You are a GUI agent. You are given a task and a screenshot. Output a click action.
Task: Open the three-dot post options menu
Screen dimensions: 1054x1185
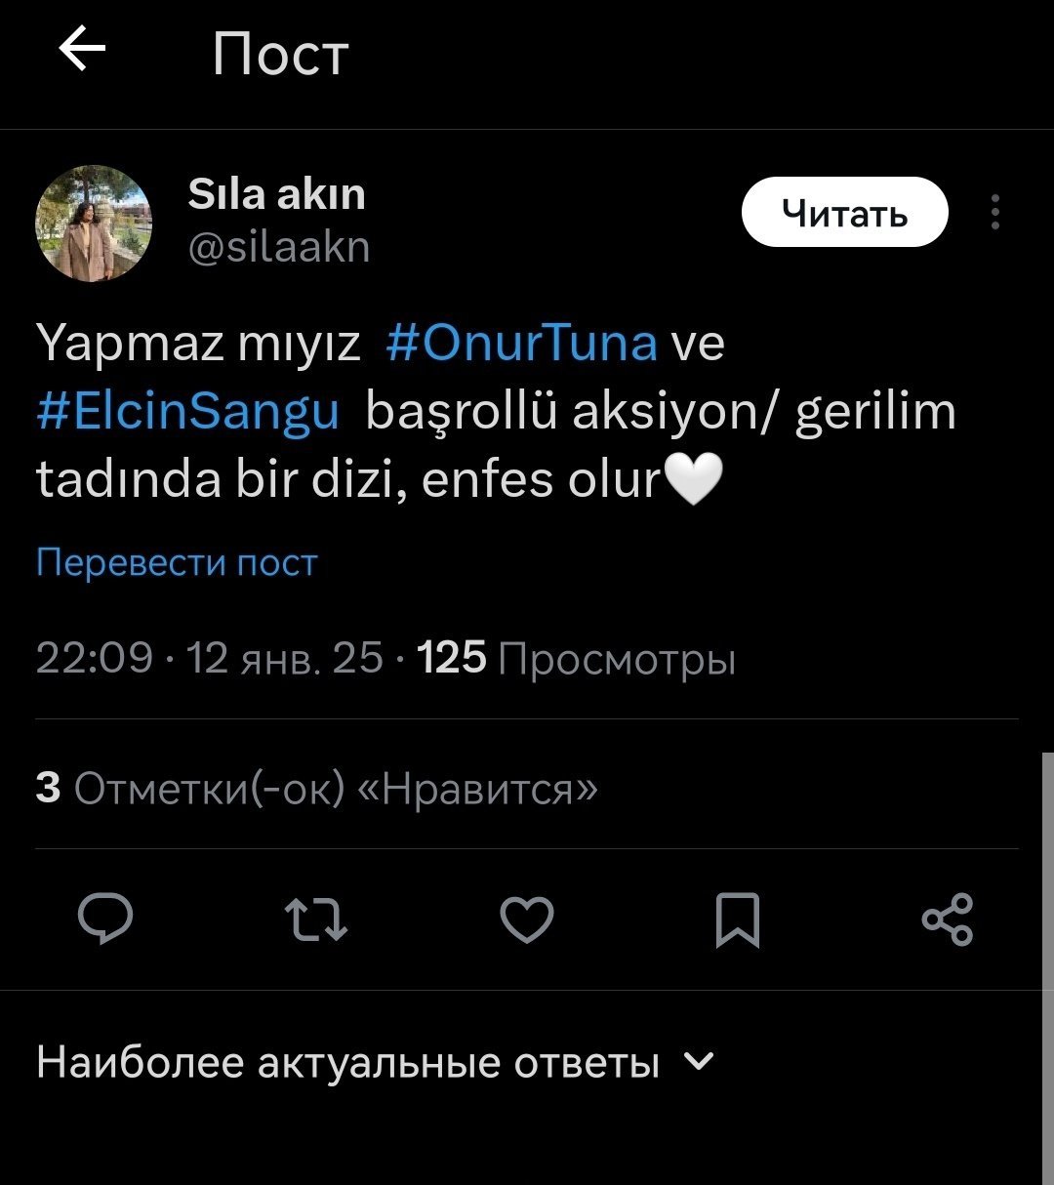(x=994, y=212)
